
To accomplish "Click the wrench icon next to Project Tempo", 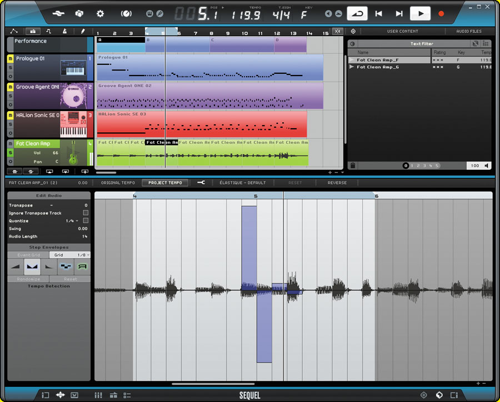I will [x=201, y=183].
